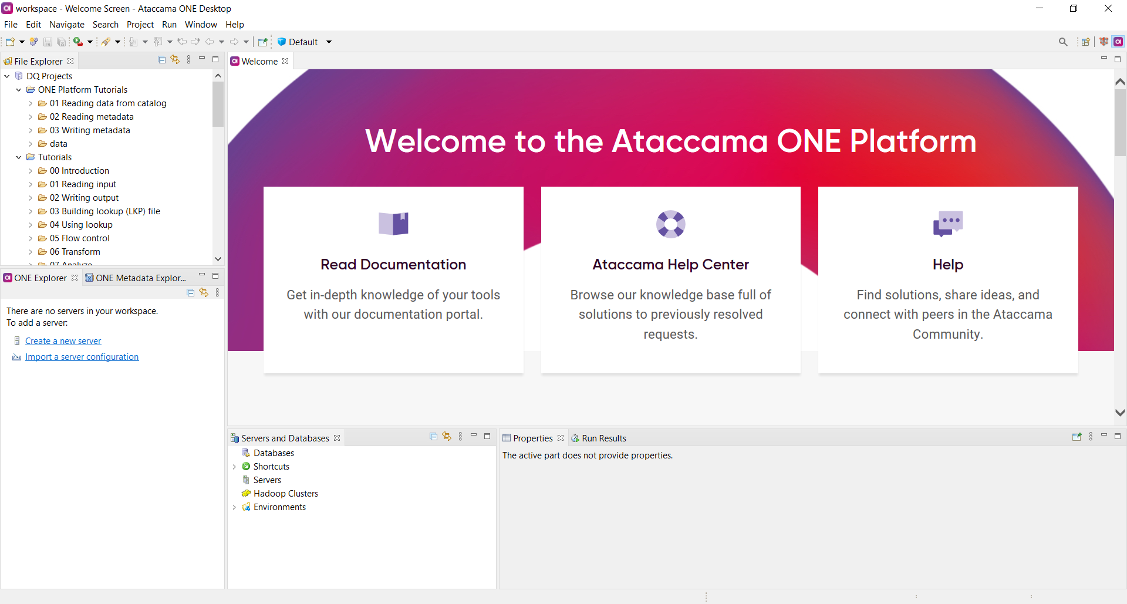The width and height of the screenshot is (1127, 604).
Task: Collapse the ONE Platform Tutorials folder
Action: coord(19,90)
